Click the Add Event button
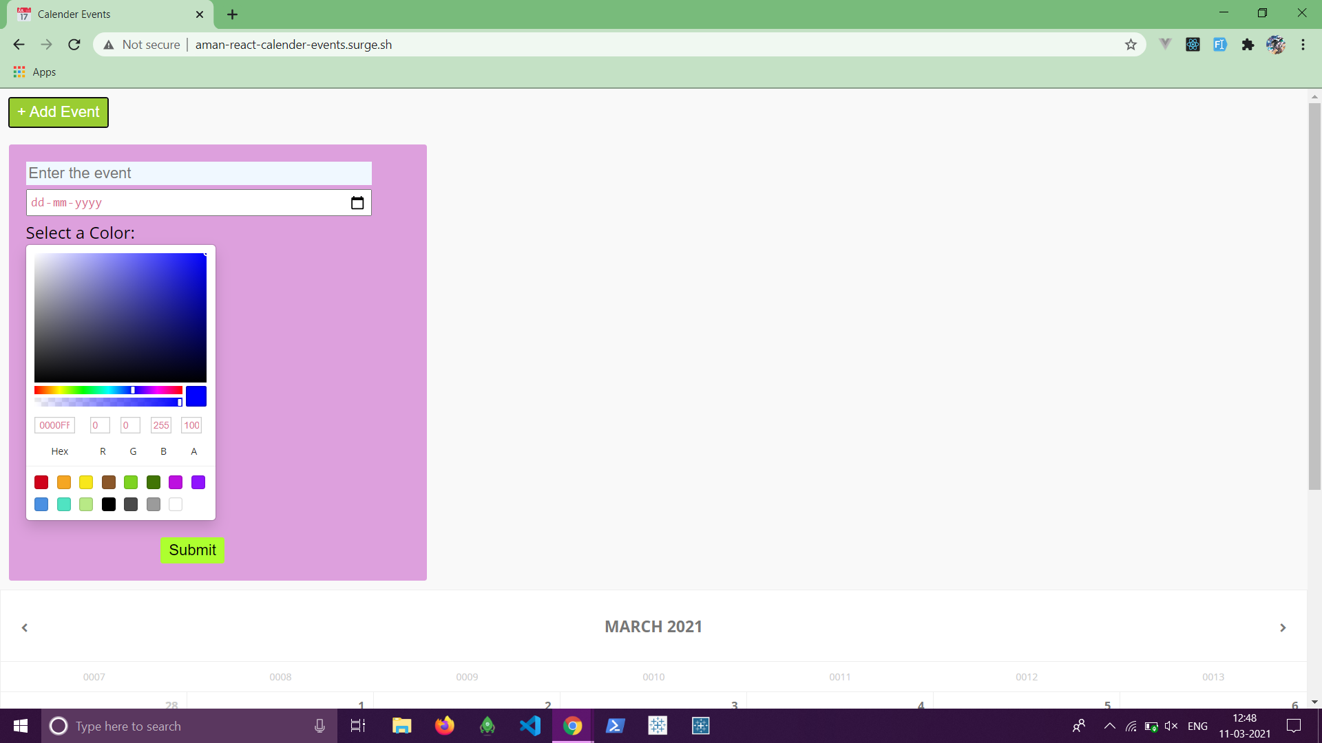The width and height of the screenshot is (1322, 743). coord(59,112)
